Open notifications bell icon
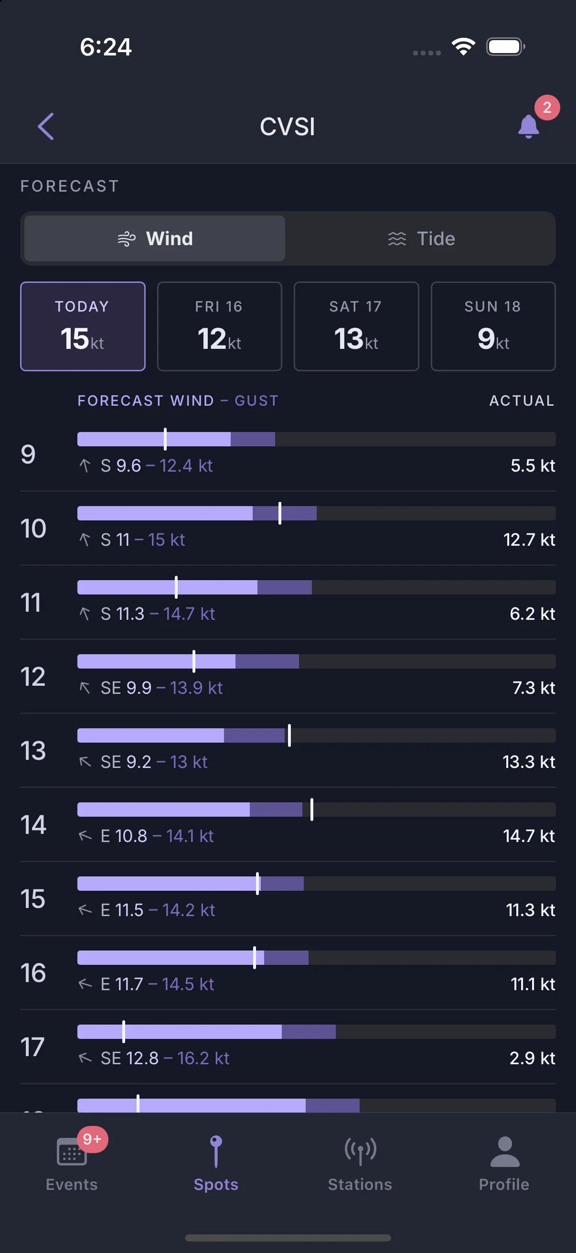Screen dimensions: 576x1253 tap(528, 127)
